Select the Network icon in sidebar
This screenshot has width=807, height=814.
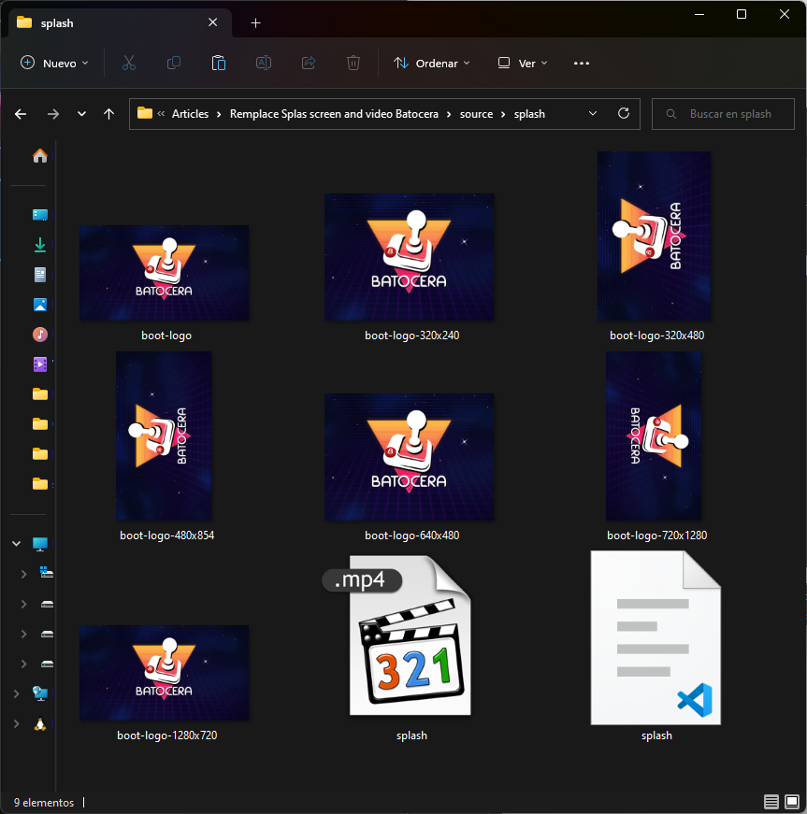coord(40,693)
